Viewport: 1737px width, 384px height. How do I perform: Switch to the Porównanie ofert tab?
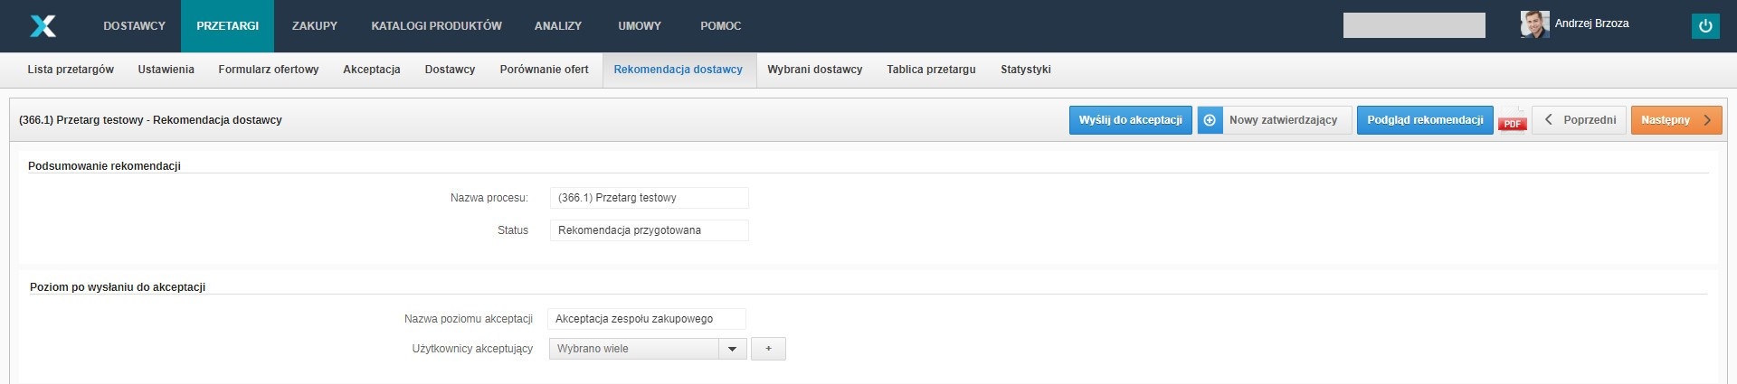(x=544, y=70)
